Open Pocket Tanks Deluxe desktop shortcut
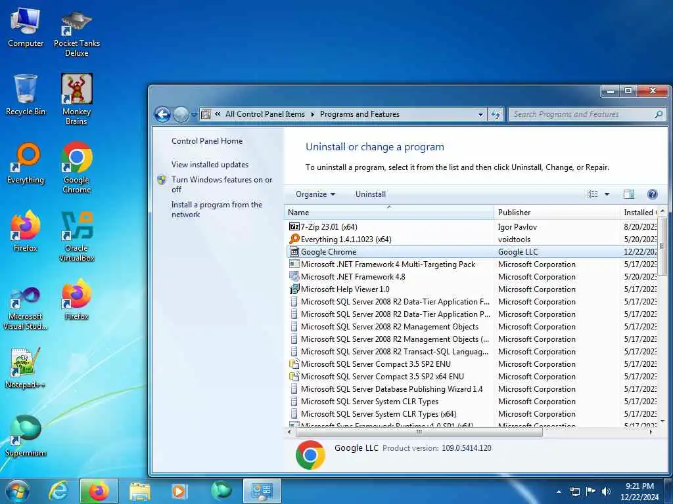Viewport: 673px width, 504px height. click(x=76, y=34)
